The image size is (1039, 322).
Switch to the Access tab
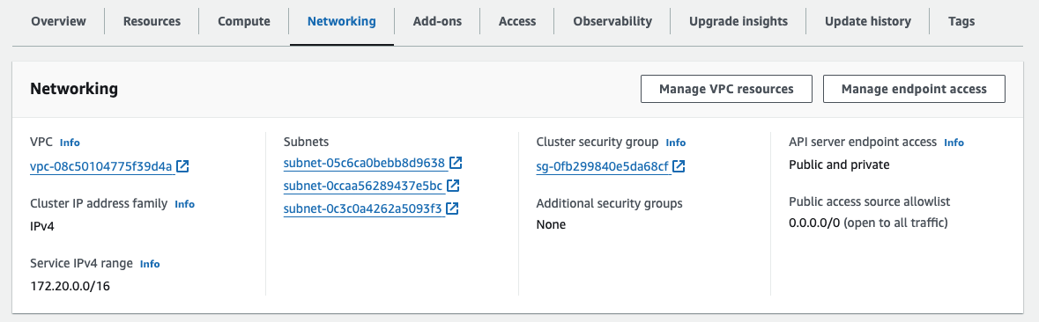(x=517, y=21)
